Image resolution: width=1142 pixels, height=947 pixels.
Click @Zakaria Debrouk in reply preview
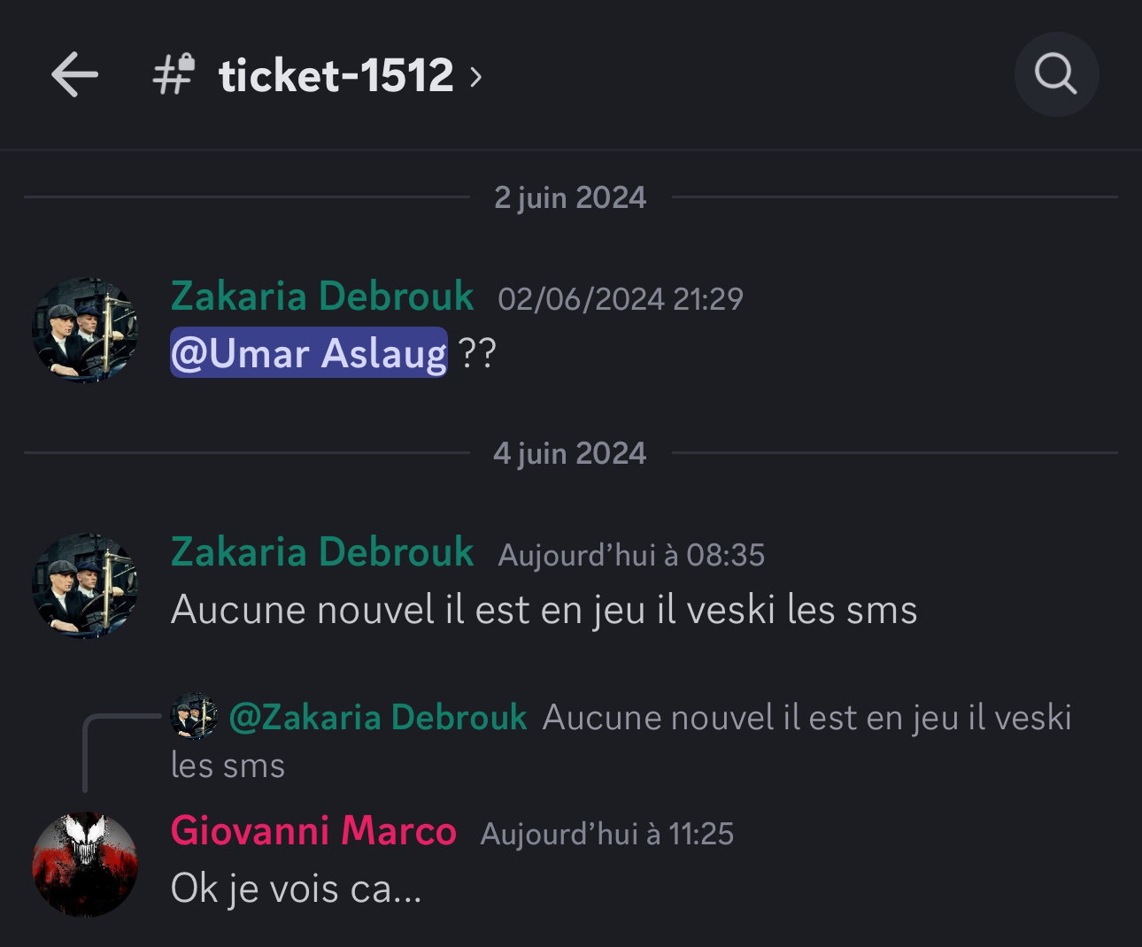pos(378,717)
